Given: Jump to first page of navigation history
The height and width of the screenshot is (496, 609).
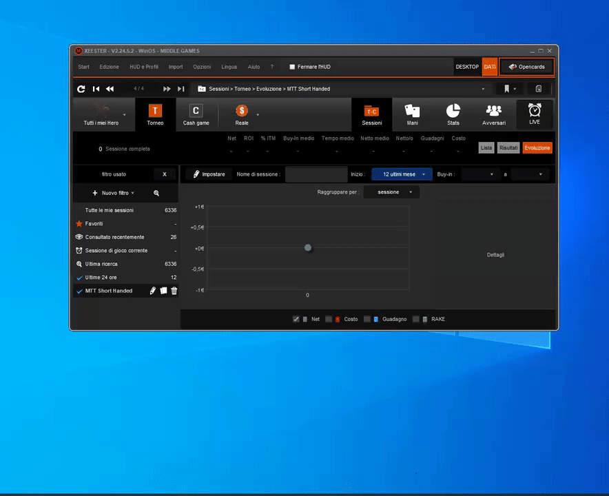Looking at the screenshot, I should click(96, 89).
